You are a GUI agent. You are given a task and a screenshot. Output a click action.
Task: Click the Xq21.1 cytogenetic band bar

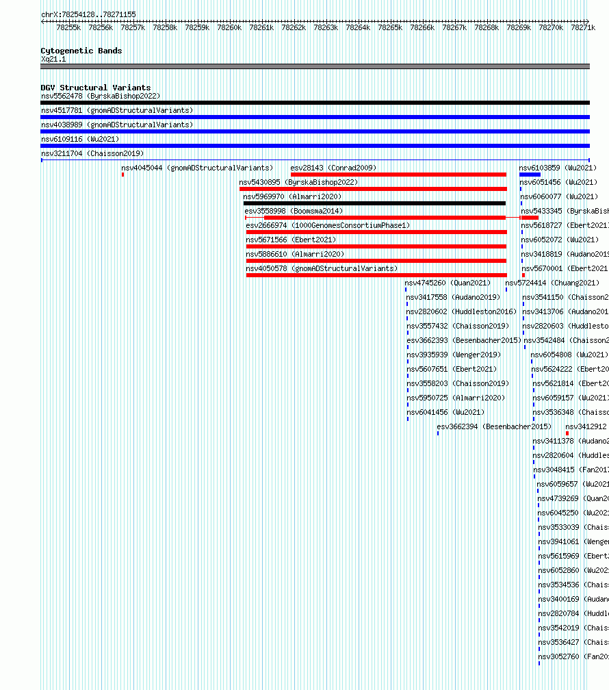tap(315, 66)
